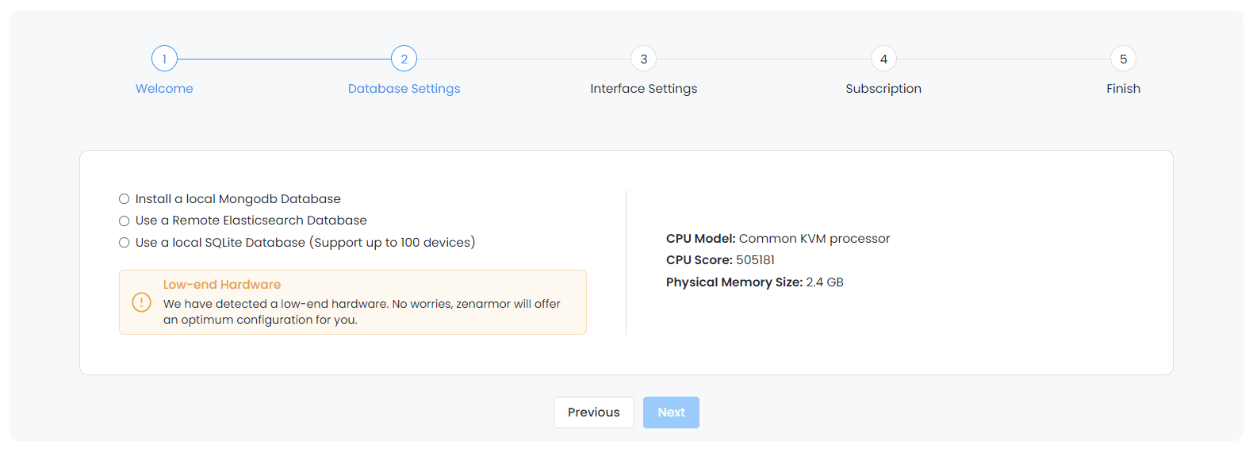Screen dimensions: 1253x449
Task: Click the step 2 circle icon
Action: click(404, 59)
